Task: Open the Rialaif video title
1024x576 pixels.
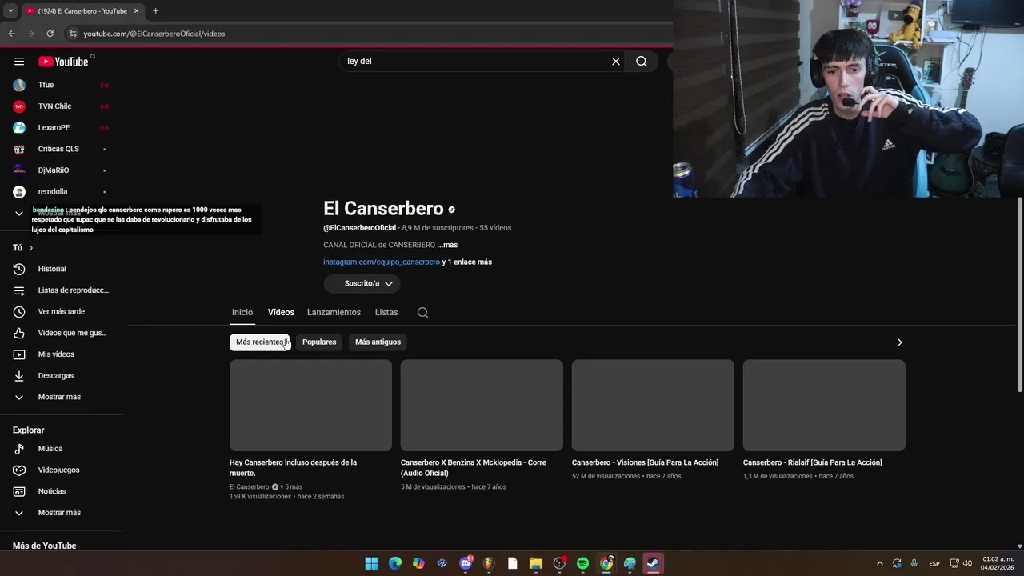Action: click(812, 462)
